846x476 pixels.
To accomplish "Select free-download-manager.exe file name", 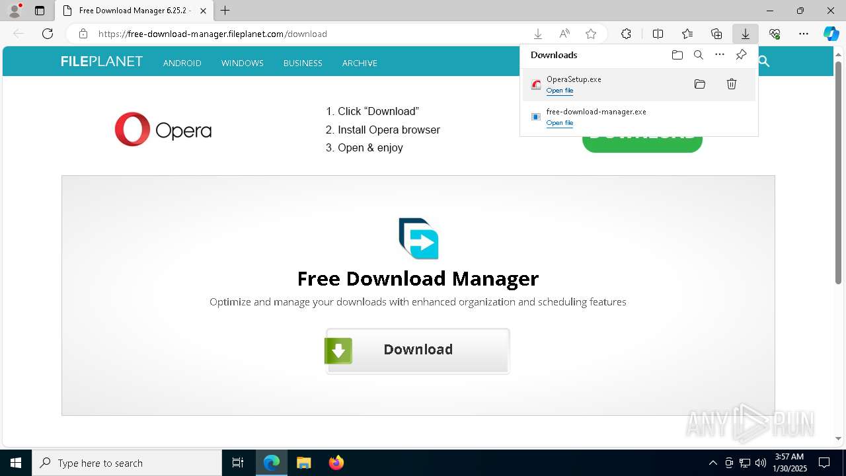I will tap(596, 112).
